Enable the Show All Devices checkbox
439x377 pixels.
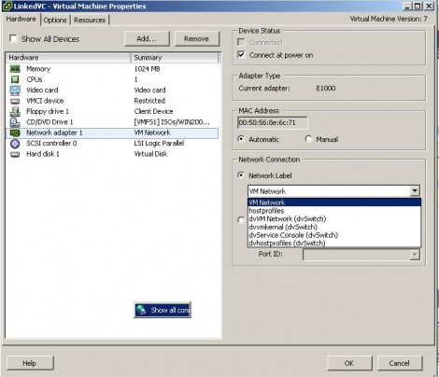tap(13, 38)
